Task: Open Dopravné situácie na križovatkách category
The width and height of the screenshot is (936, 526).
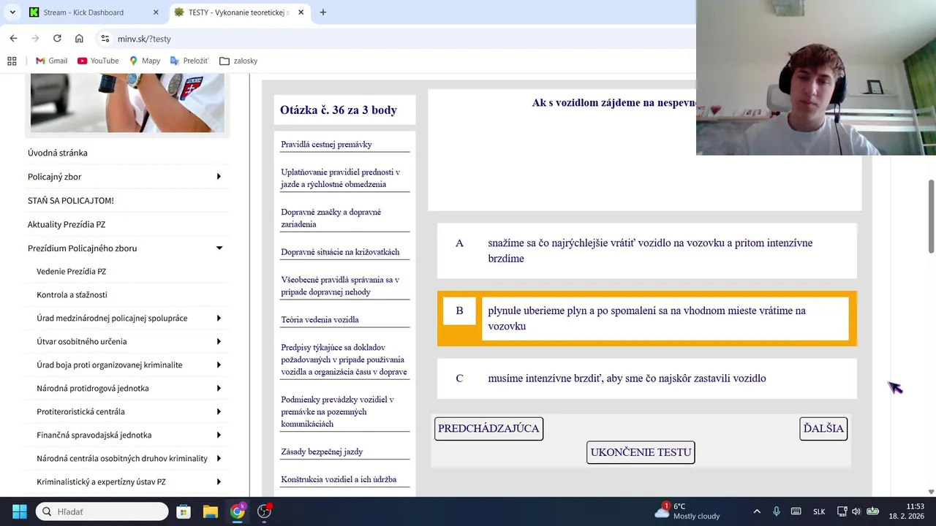Action: [x=341, y=252]
